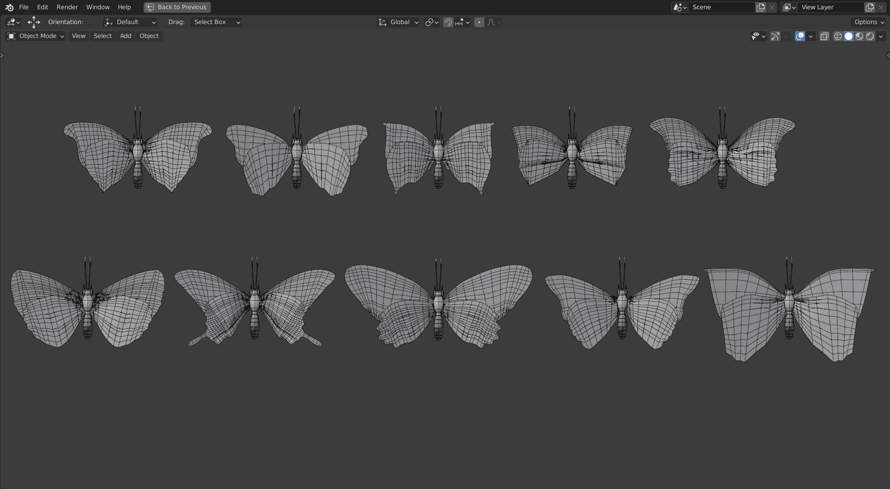The width and height of the screenshot is (890, 489).
Task: Toggle X-ray mode
Action: coord(824,36)
